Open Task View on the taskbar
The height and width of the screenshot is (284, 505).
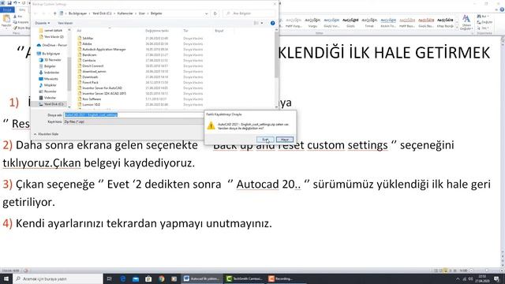[109, 278]
